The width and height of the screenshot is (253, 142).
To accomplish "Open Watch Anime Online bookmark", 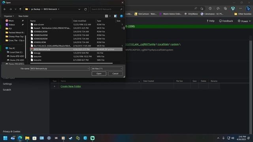I will pos(170,14).
